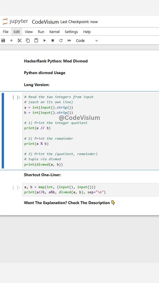Restart the kernel with the circular arrow
This screenshot has height=283, width=159.
(x=61, y=40)
